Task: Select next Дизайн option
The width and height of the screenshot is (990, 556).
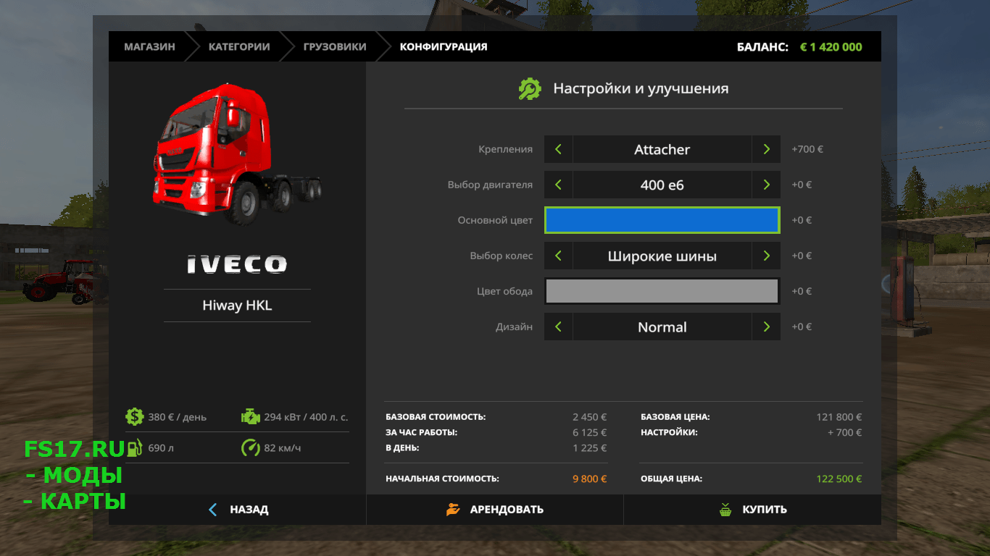Action: tap(766, 327)
